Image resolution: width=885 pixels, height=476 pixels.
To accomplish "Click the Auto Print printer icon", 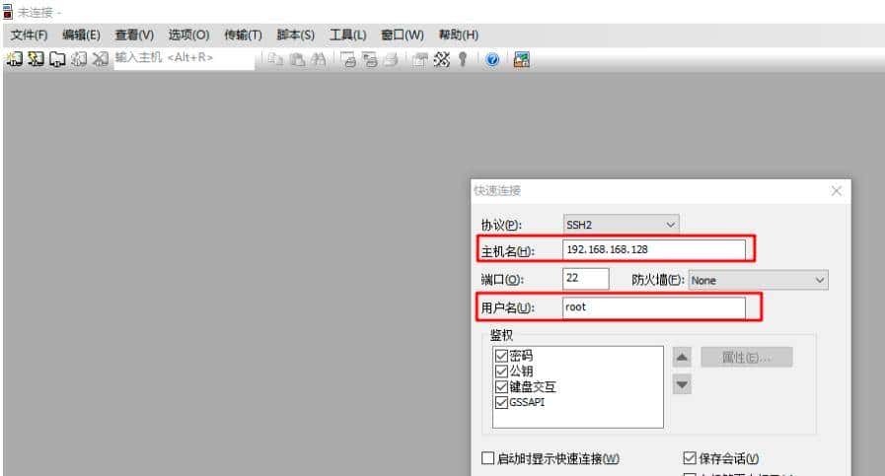I will (x=391, y=59).
